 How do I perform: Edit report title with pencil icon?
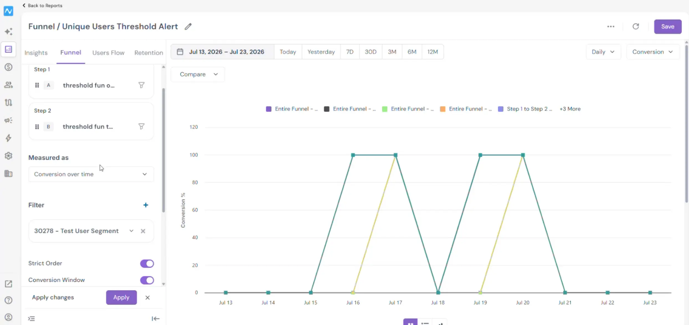click(x=188, y=27)
